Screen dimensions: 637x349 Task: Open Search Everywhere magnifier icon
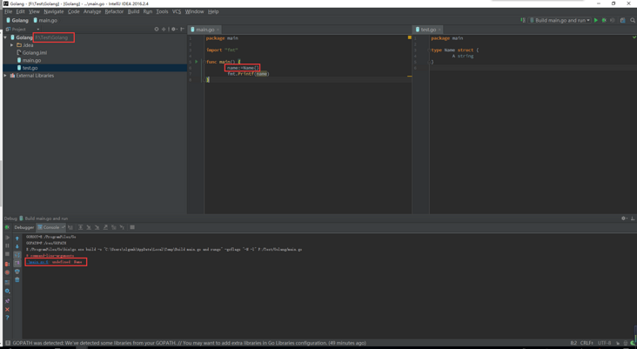click(633, 20)
